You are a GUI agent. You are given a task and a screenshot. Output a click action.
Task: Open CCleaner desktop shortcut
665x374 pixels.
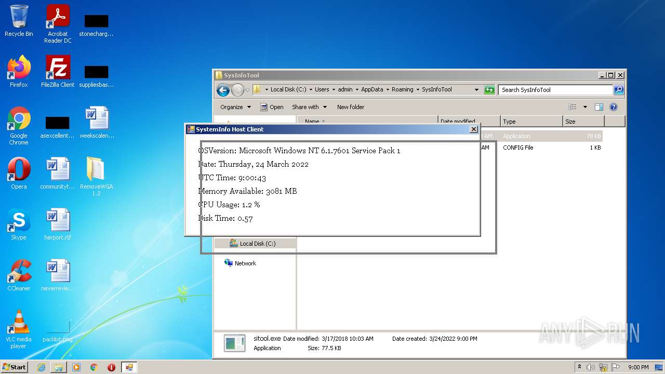[x=19, y=275]
